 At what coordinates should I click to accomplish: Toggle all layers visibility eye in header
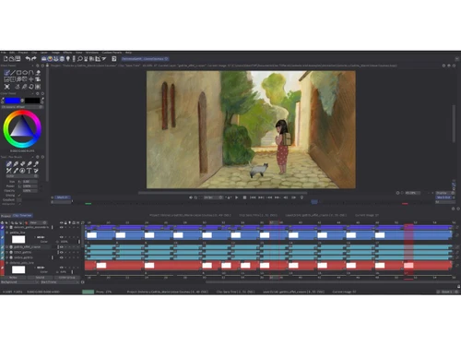point(61,222)
